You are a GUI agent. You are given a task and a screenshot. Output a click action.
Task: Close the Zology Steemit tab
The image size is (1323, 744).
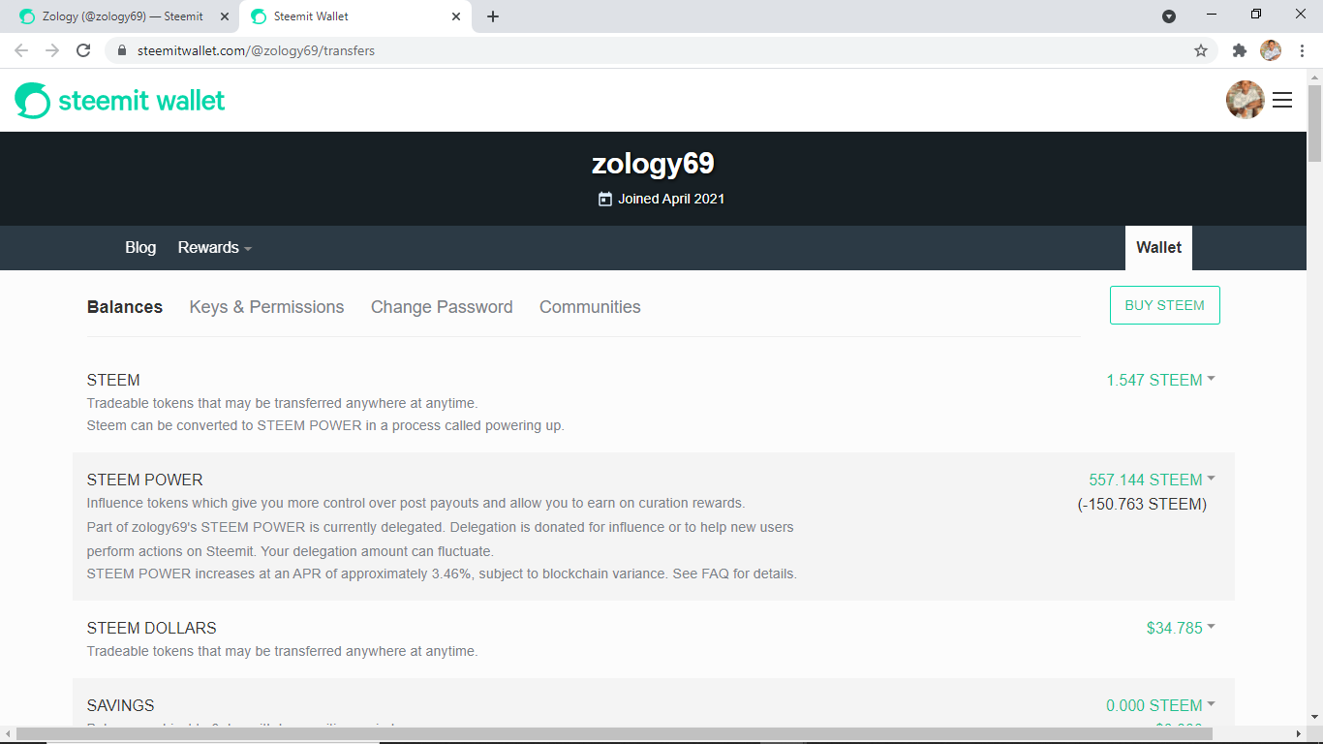224,16
